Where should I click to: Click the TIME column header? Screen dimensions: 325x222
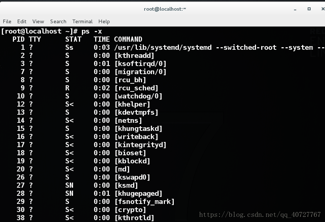[x=101, y=39]
